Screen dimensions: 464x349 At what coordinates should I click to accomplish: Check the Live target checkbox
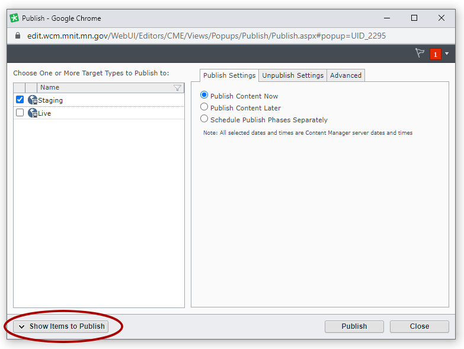[20, 113]
